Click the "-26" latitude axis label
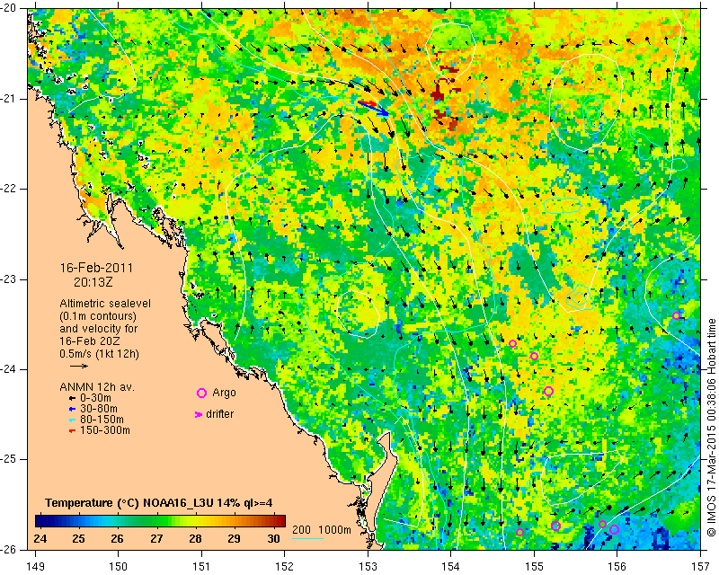The image size is (719, 575). click(9, 549)
